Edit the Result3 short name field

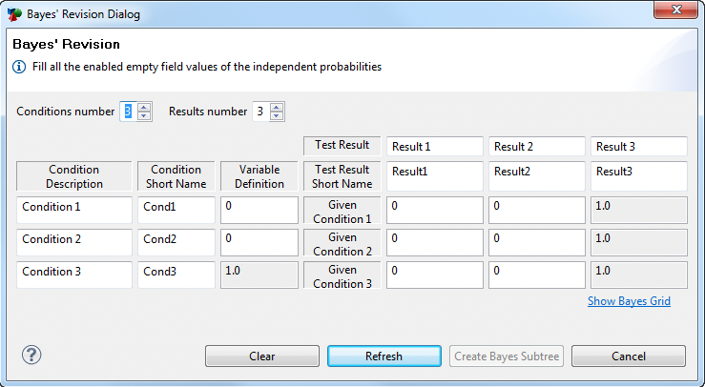(x=639, y=176)
